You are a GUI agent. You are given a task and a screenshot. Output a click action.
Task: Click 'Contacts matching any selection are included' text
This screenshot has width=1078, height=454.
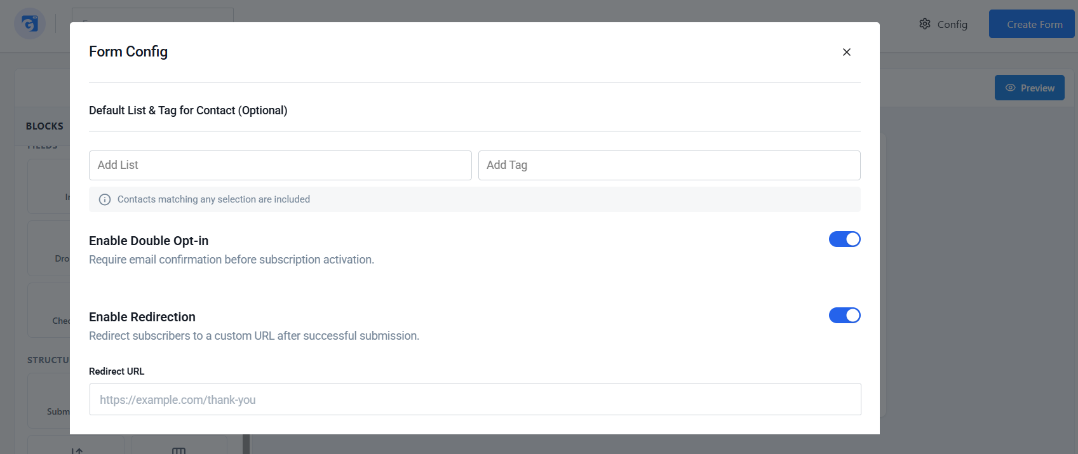pos(213,199)
